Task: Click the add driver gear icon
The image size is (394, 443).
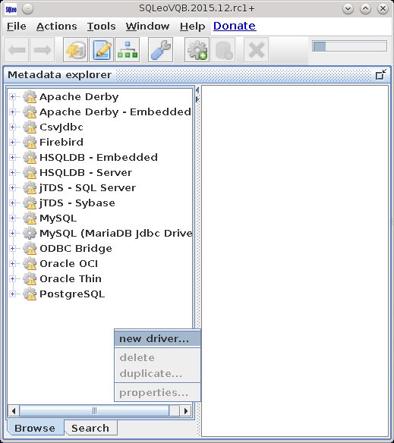Action: click(197, 50)
